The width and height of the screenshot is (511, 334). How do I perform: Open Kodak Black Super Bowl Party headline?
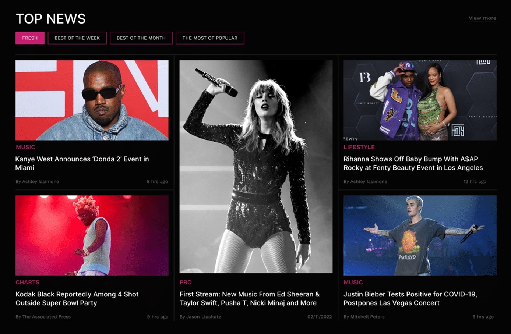tap(77, 298)
